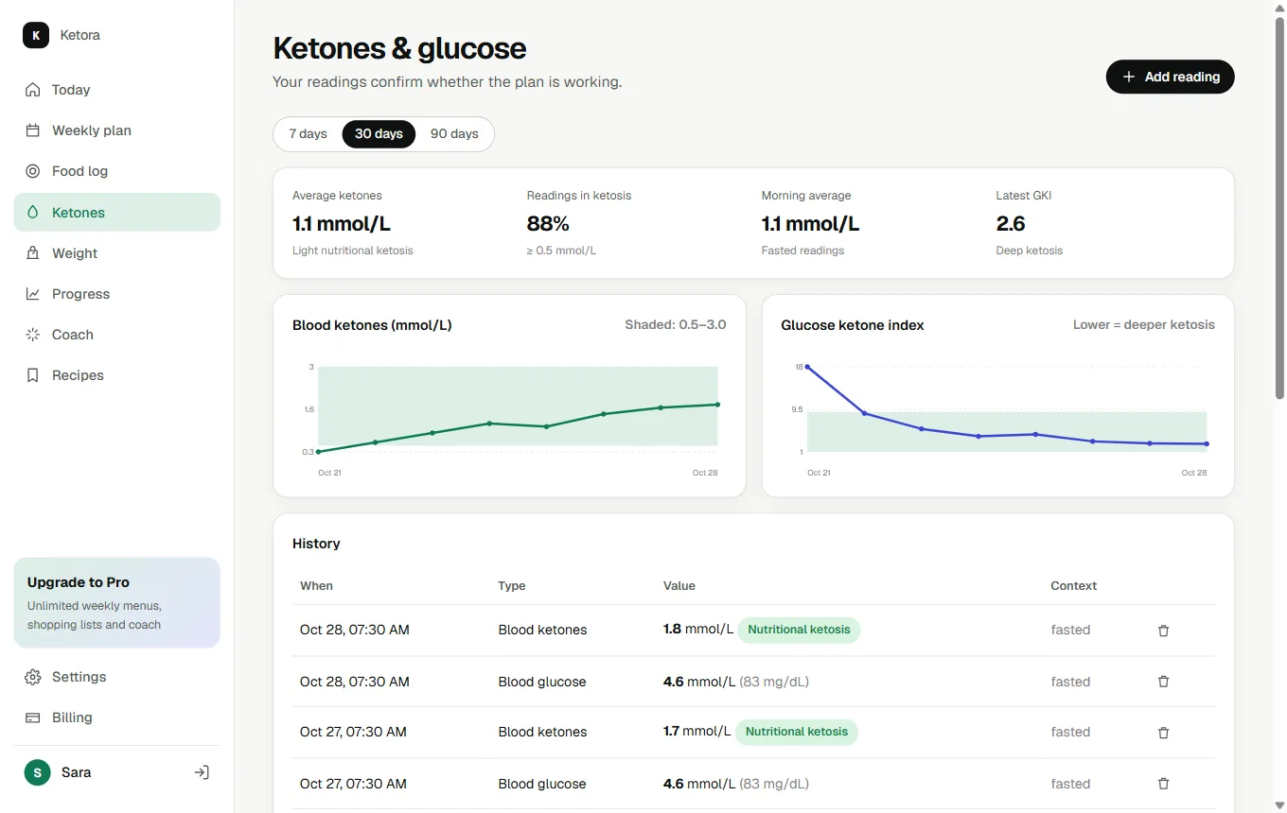Click the last Oct 28 point on Blood ketones chart
Image resolution: width=1287 pixels, height=813 pixels.
(x=717, y=405)
